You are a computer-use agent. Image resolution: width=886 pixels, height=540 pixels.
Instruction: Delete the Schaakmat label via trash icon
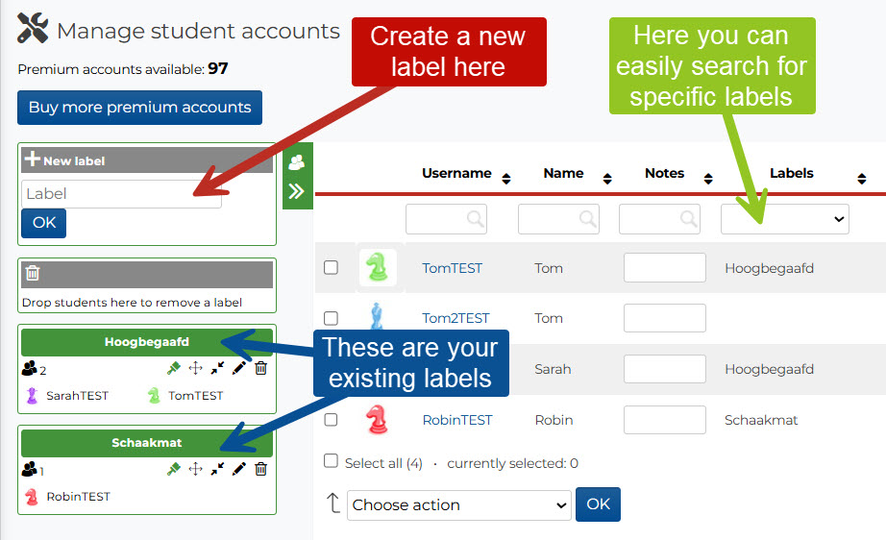(260, 469)
